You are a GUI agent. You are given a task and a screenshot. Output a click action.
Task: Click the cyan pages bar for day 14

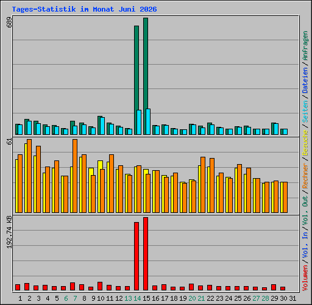point(139,122)
